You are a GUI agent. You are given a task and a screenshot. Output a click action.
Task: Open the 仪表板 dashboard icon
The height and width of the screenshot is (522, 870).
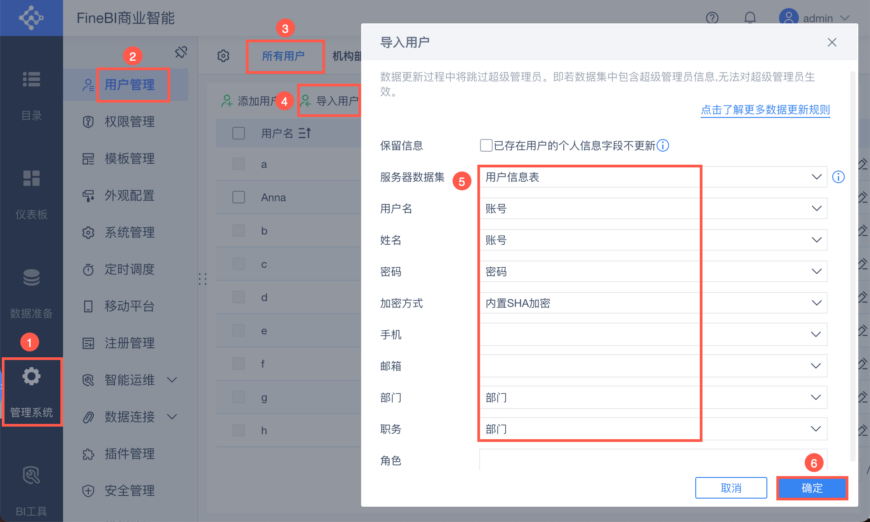(32, 178)
